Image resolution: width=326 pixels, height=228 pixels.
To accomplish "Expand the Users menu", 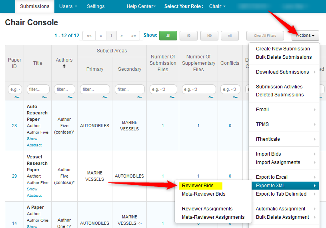I will (x=68, y=6).
